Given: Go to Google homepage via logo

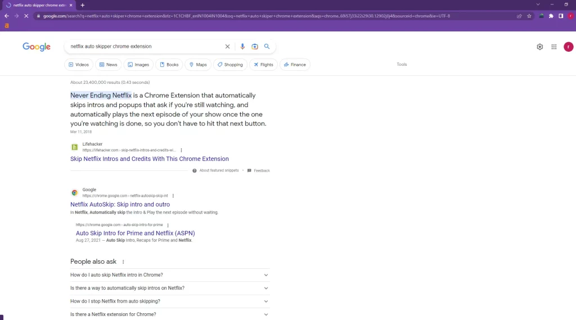Looking at the screenshot, I should click(x=37, y=47).
